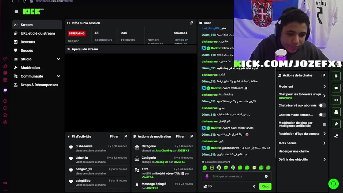
Task: Click the Titre modifié moderation entry
Action: tap(164, 173)
